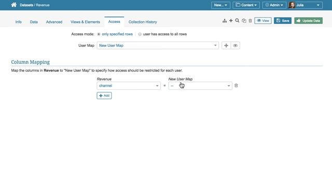The width and height of the screenshot is (332, 187).
Task: Open the Collection History tab
Action: (x=143, y=22)
